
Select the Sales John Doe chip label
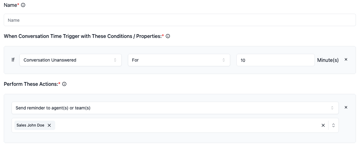point(30,125)
